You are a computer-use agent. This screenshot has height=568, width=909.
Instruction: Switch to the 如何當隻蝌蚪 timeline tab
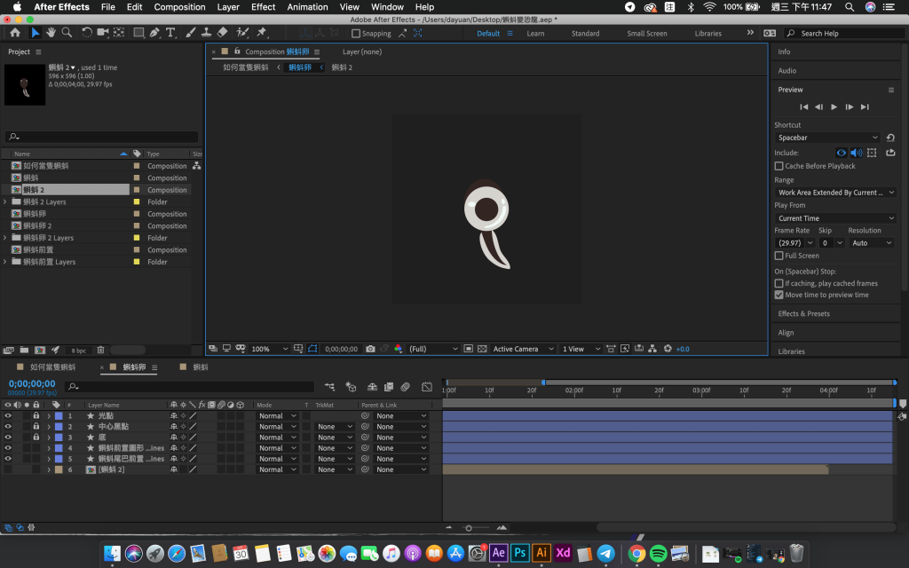pyautogui.click(x=52, y=367)
